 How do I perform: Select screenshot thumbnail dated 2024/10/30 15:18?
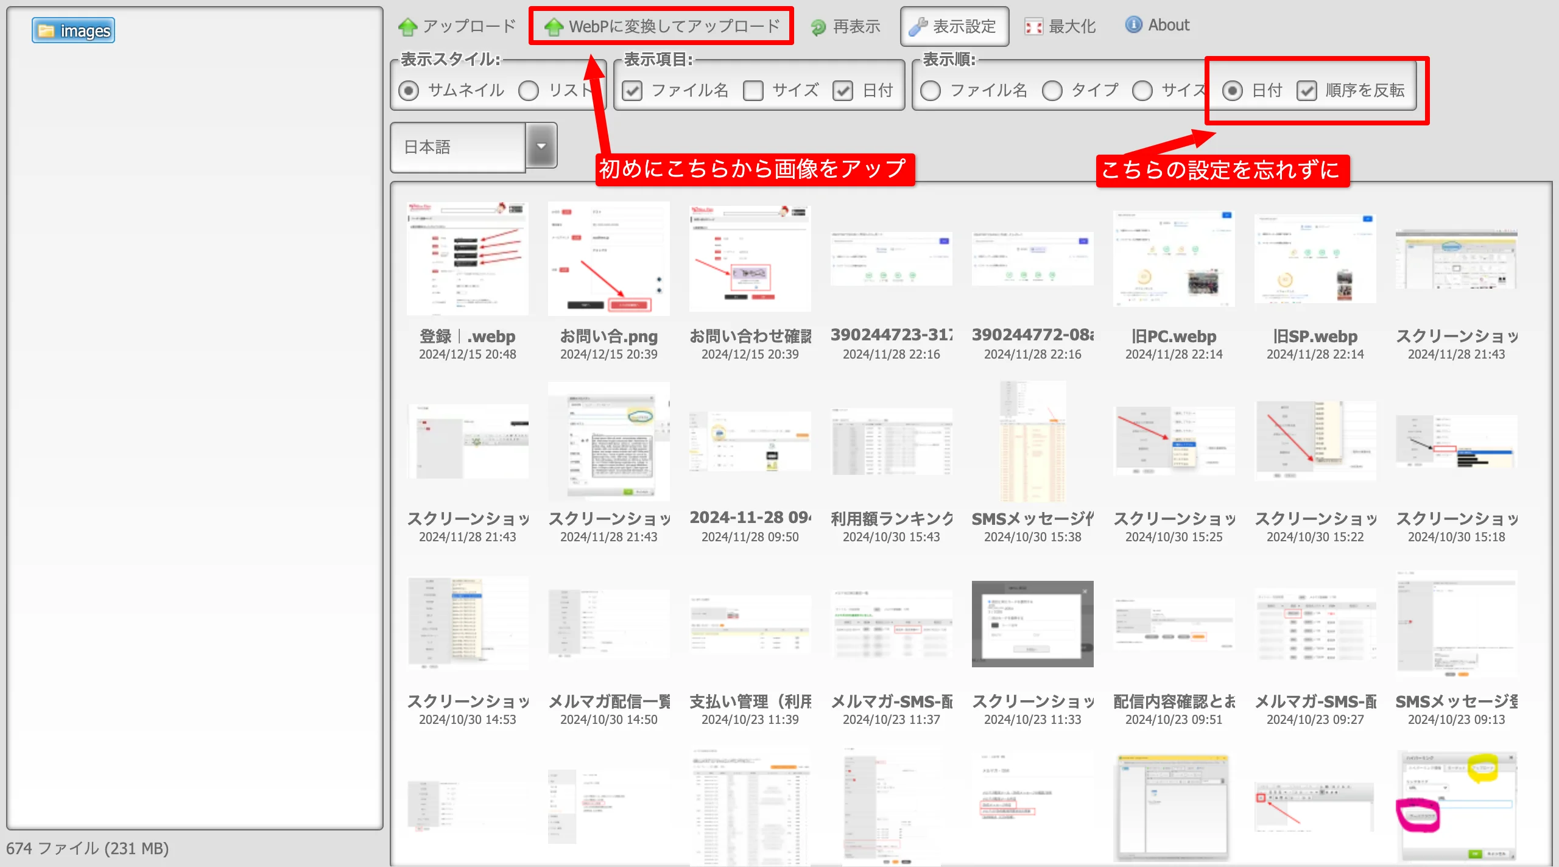(1457, 441)
